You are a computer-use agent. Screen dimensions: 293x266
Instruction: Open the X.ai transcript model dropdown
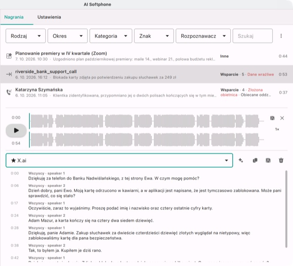point(119,160)
